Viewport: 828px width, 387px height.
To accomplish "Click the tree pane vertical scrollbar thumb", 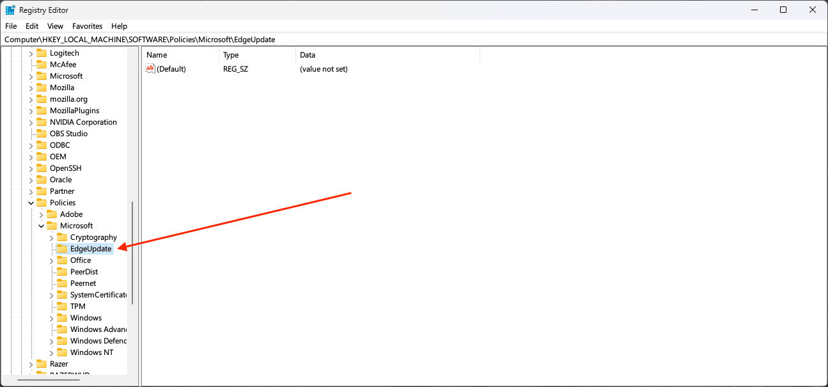I will [132, 253].
